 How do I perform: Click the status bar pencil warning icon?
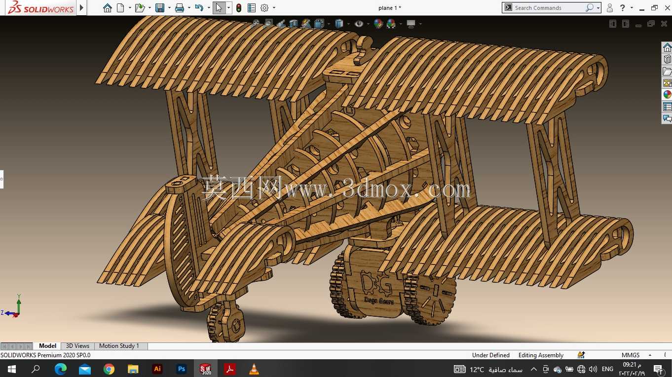coord(581,355)
